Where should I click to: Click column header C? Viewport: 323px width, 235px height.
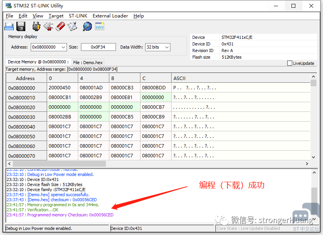tap(156, 78)
